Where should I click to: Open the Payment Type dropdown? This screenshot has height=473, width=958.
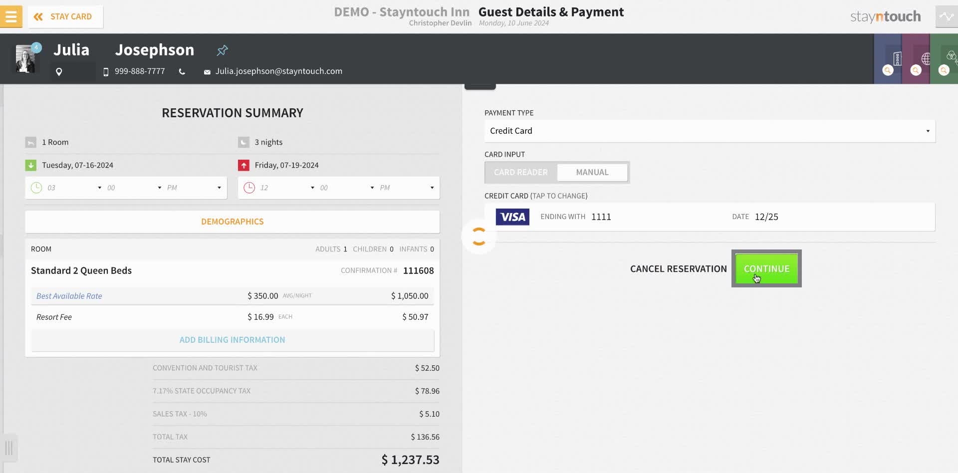coord(710,131)
